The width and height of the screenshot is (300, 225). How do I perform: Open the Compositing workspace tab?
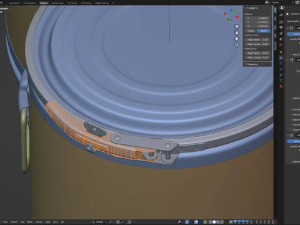tap(30, 3)
